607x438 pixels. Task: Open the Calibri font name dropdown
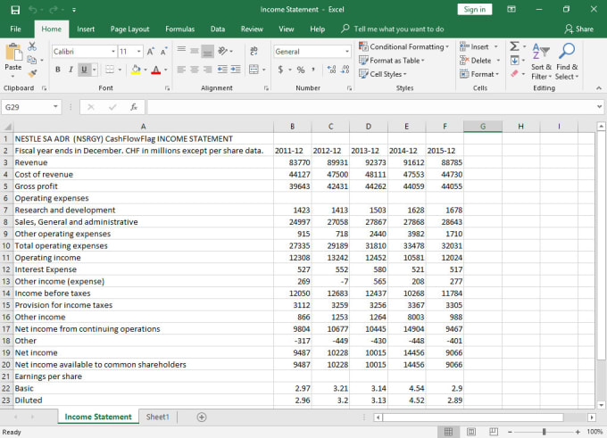pyautogui.click(x=113, y=52)
